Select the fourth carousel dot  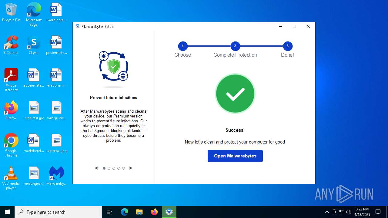[x=119, y=168]
